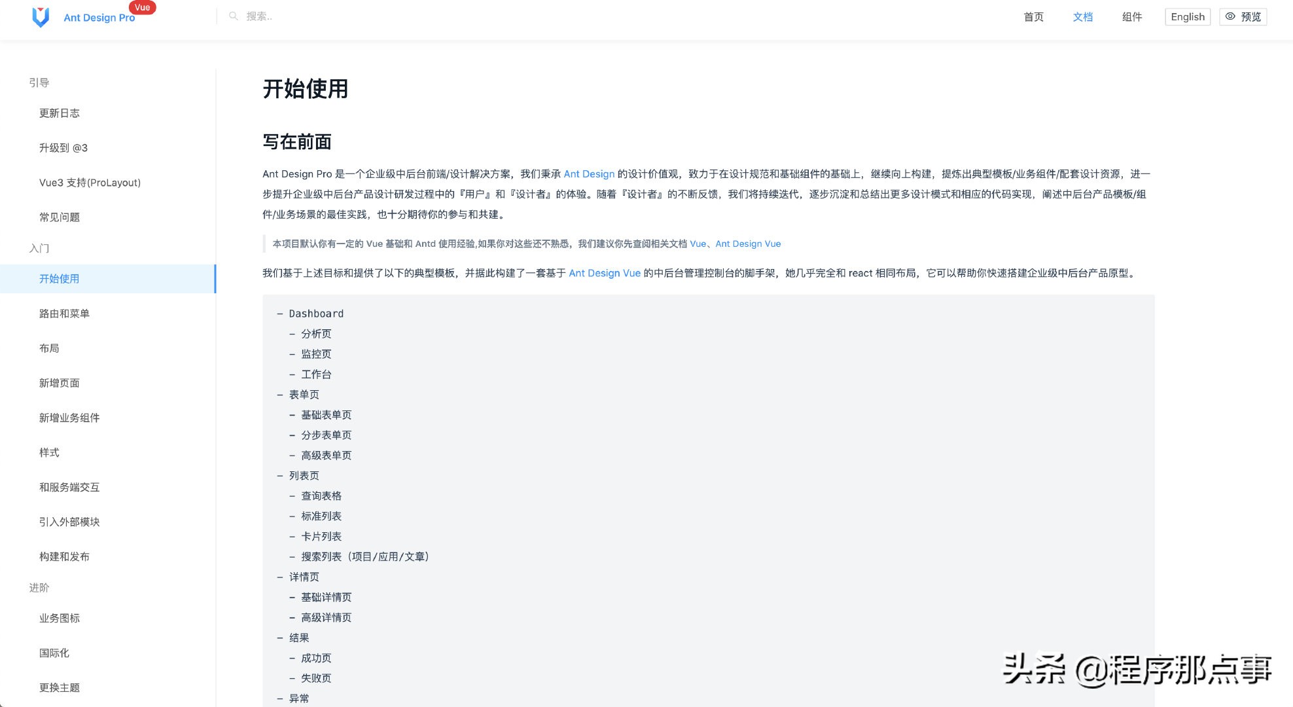Click the 分步表单页 line in code block

tap(326, 435)
